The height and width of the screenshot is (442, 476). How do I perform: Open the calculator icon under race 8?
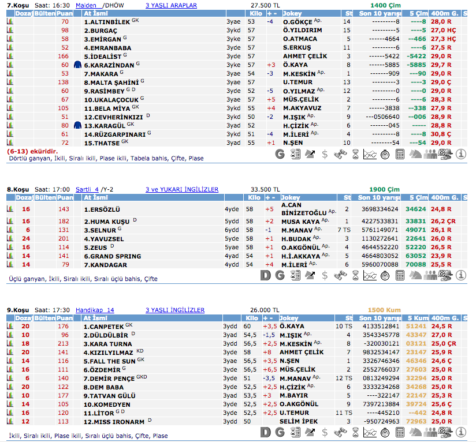tap(400, 275)
